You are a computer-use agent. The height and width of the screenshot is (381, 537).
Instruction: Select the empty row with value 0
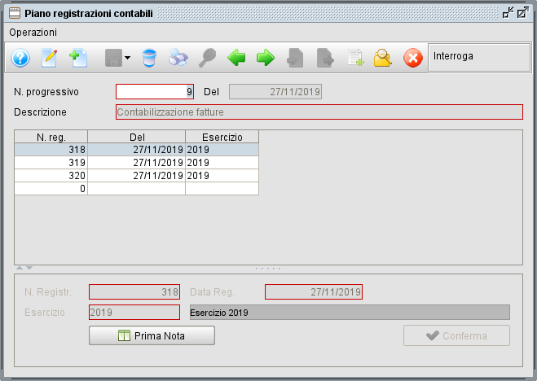pos(136,188)
